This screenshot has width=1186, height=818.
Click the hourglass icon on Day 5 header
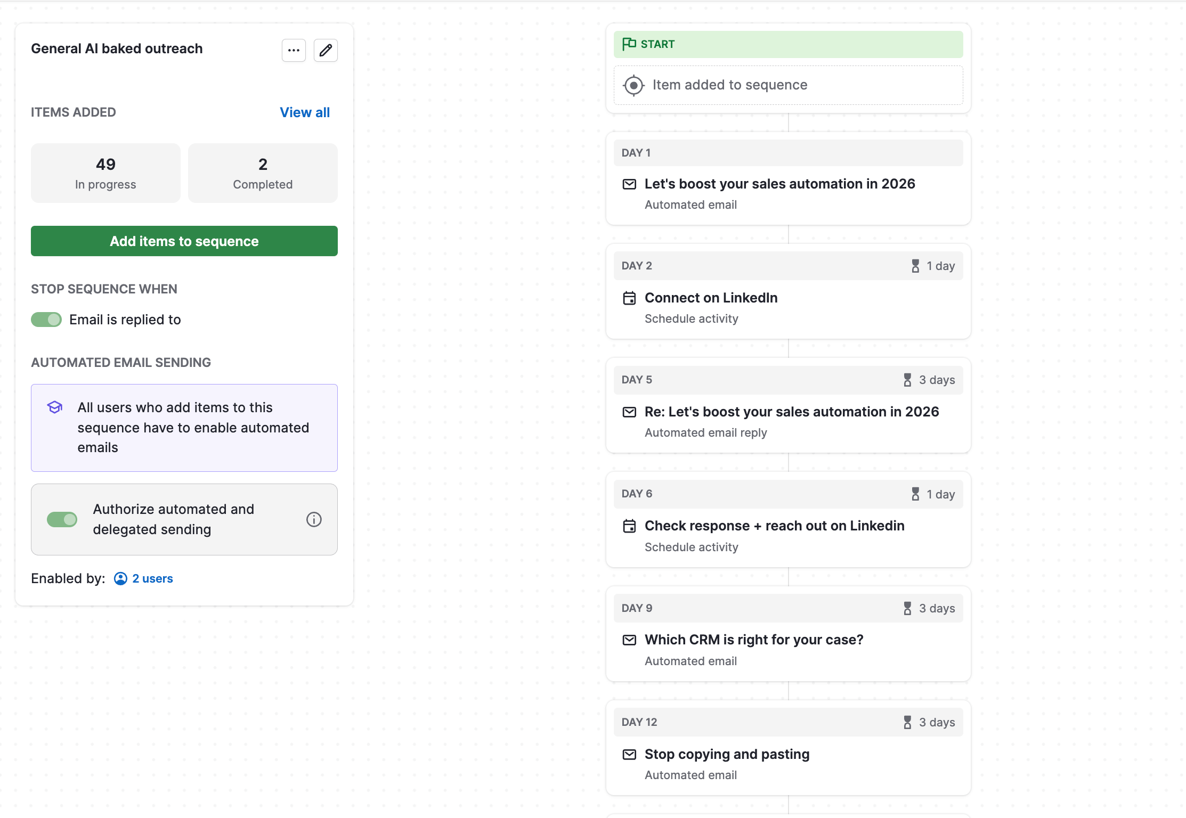[x=907, y=380]
